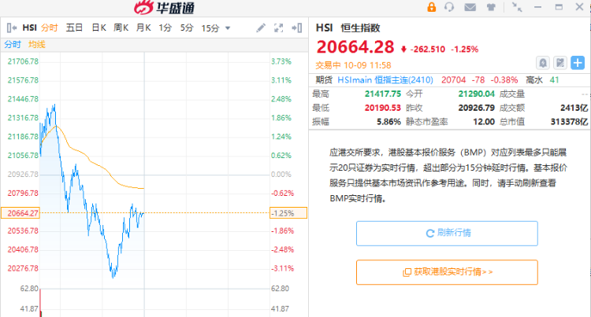This screenshot has height=317, width=591.
Task: Switch chart to 分时 view
Action: pyautogui.click(x=50, y=28)
